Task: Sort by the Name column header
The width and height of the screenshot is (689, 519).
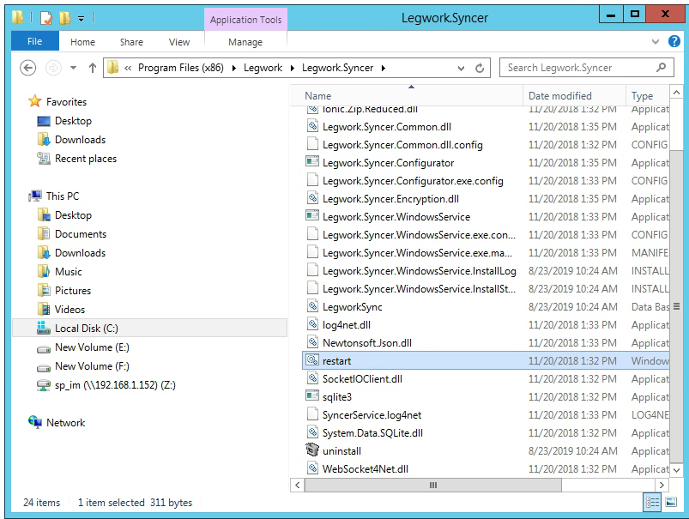Action: pos(318,96)
